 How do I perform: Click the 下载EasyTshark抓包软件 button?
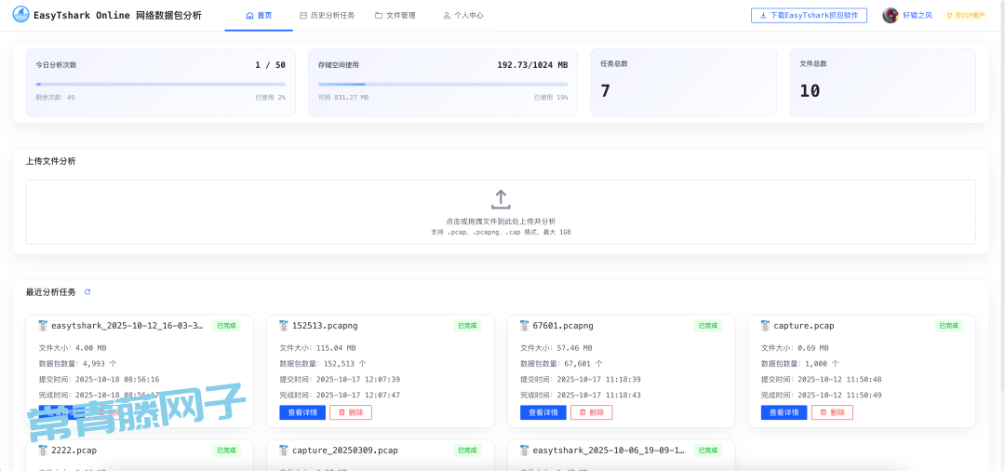point(809,16)
